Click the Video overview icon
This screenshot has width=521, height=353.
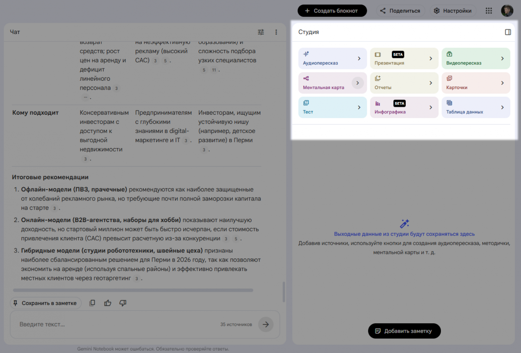pos(450,54)
